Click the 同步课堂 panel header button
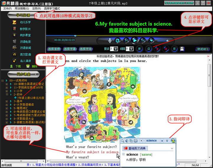This screenshot has width=213, height=168. 23,74
